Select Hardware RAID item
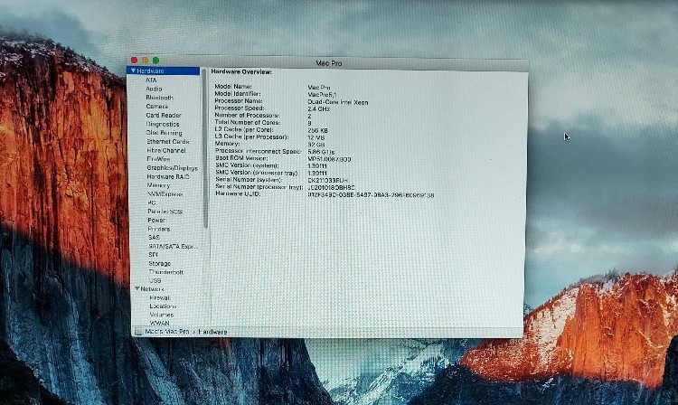This screenshot has width=678, height=405. [168, 177]
